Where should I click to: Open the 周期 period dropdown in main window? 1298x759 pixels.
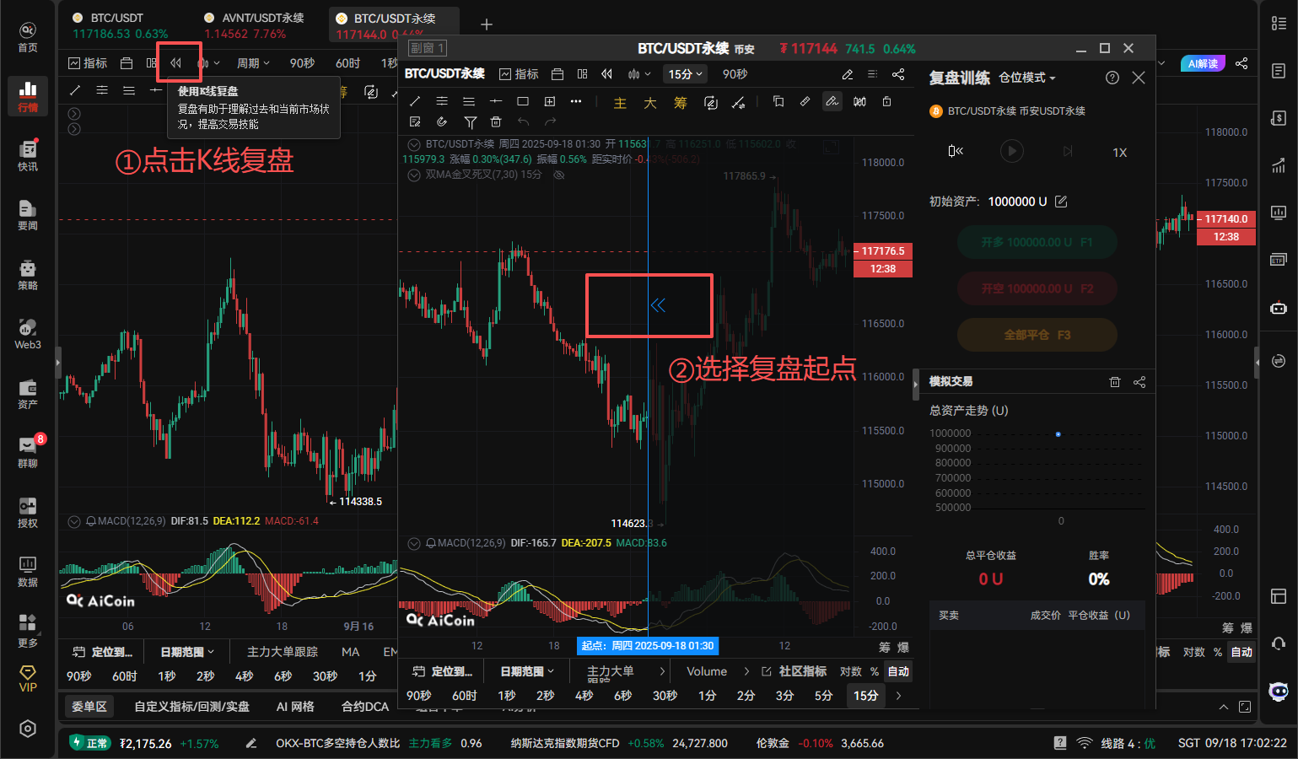tap(253, 63)
